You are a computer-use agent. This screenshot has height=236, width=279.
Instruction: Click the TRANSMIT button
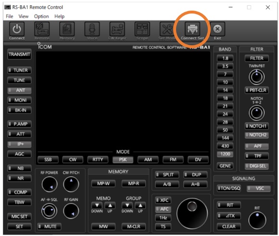[19, 54]
